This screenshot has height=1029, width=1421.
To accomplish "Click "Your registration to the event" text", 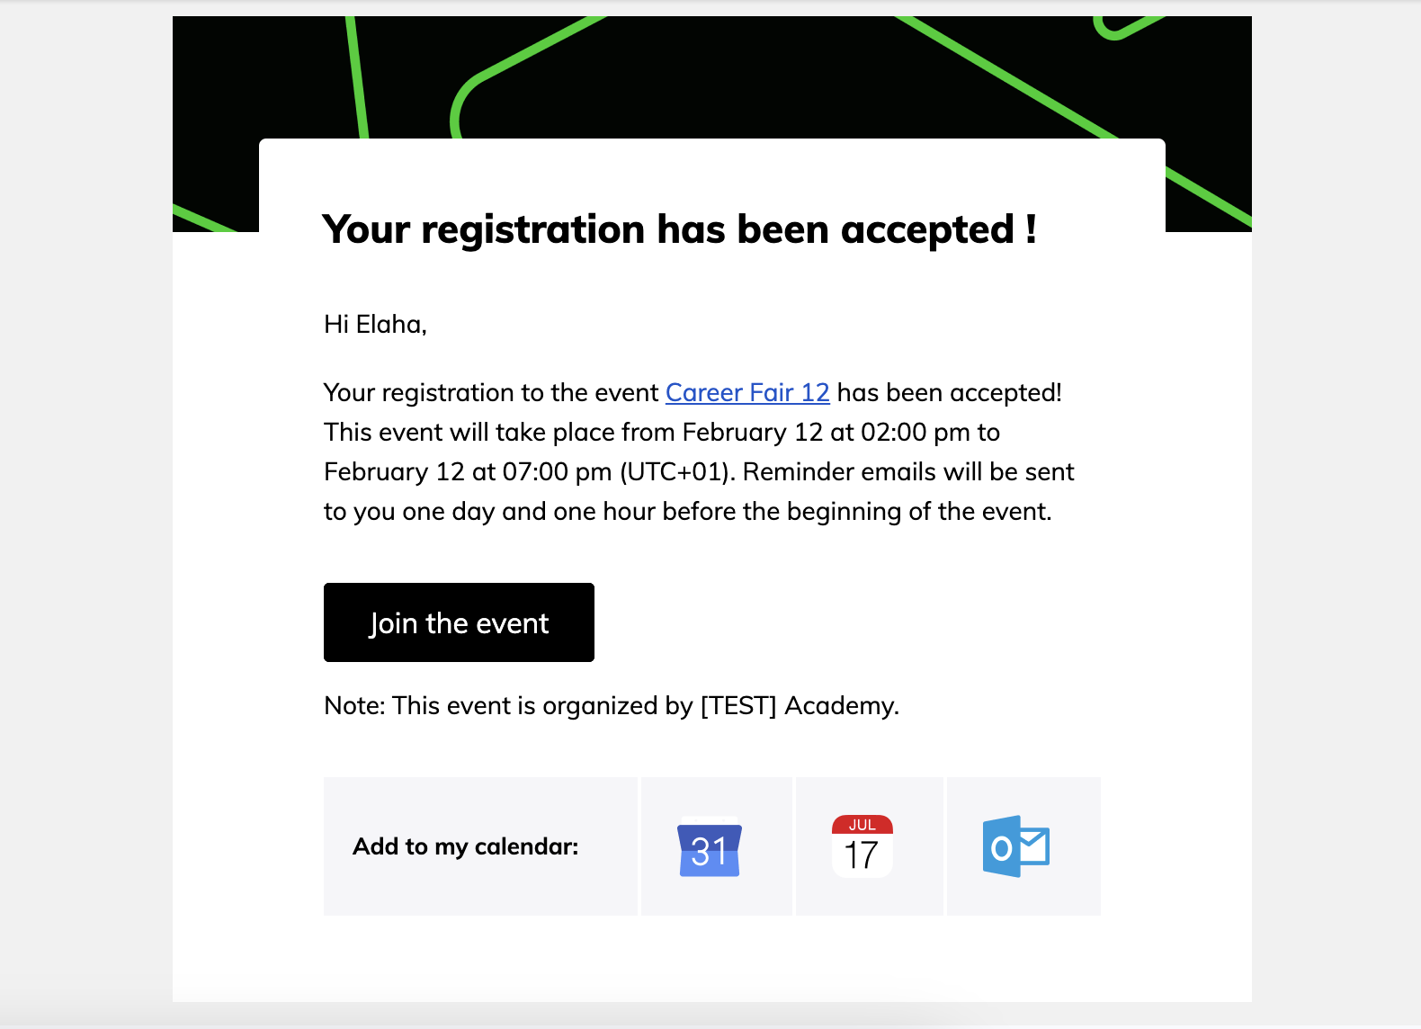I will pos(491,393).
